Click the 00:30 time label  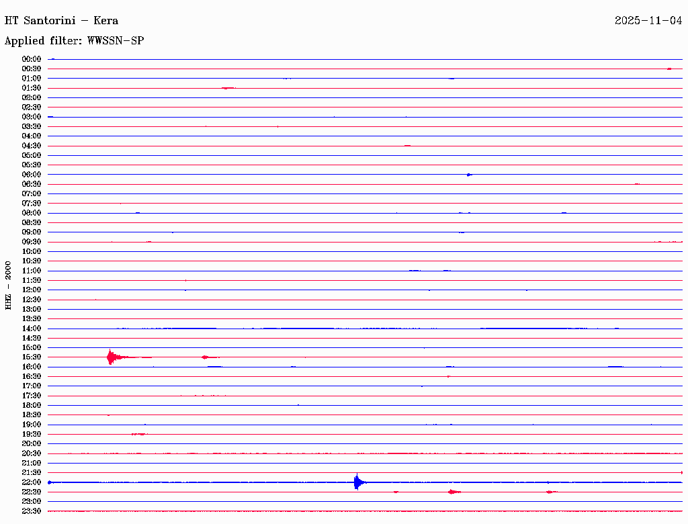click(32, 69)
